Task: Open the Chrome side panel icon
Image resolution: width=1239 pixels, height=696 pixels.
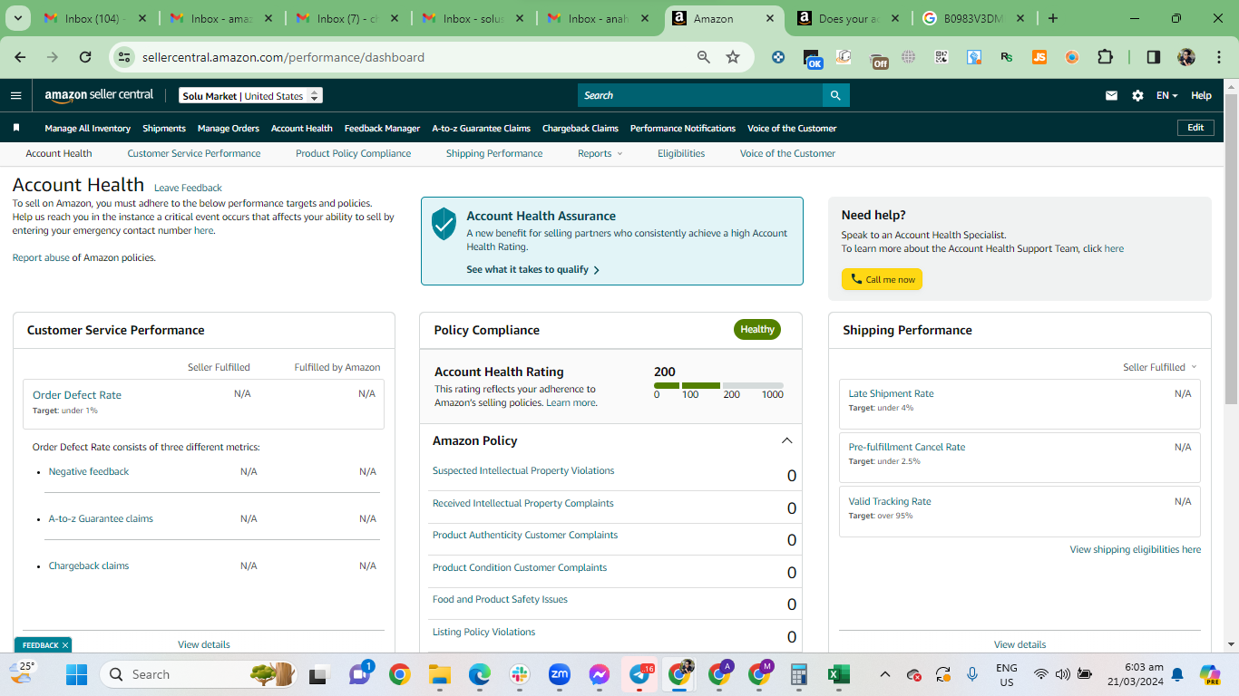Action: pos(1154,57)
